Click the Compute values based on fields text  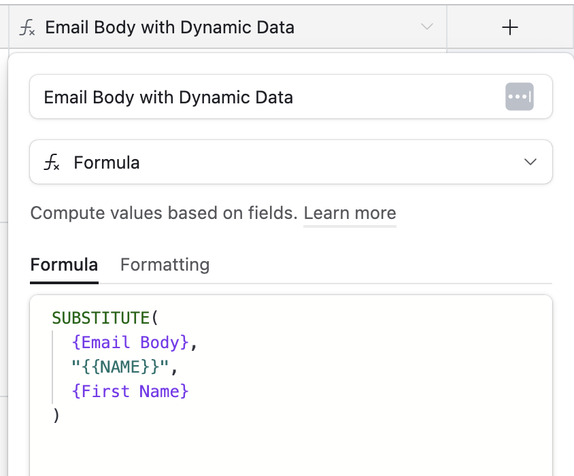click(163, 214)
